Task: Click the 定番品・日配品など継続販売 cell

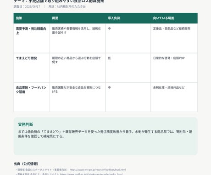Action: (174, 38)
